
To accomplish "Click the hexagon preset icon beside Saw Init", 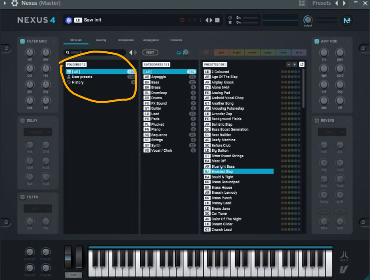I will (x=69, y=20).
